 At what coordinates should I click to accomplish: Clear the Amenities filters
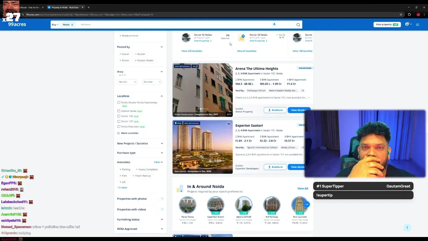(x=157, y=162)
